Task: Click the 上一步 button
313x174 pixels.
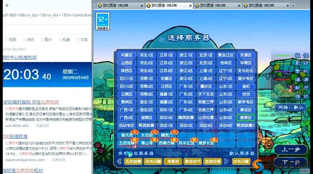Action: [291, 149]
